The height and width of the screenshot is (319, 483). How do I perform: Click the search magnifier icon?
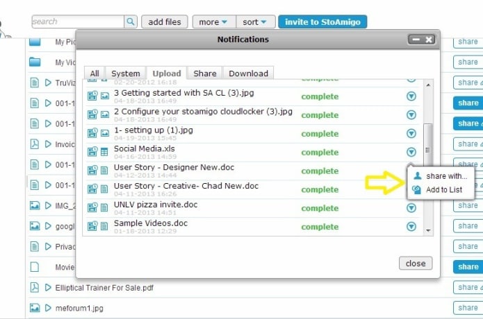(x=131, y=21)
